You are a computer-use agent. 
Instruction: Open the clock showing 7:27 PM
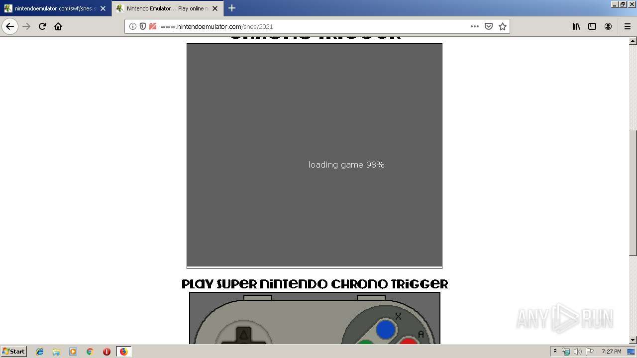[x=611, y=352]
